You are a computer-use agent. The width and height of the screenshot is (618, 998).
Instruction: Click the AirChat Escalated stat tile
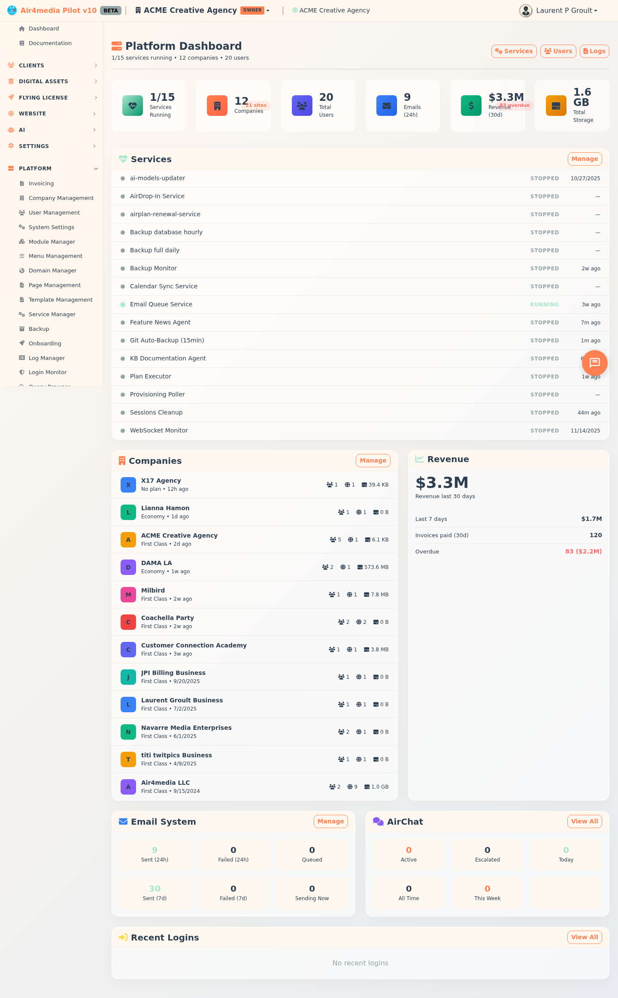[x=488, y=854]
